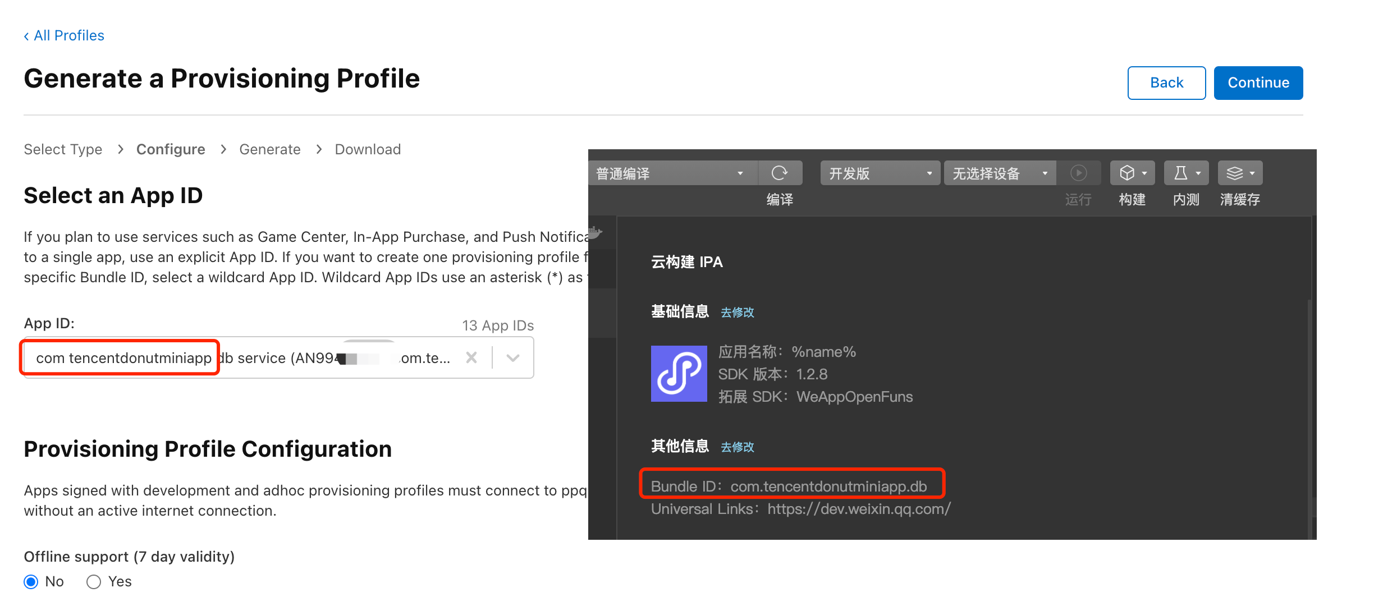Open the 无选择设备 device dropdown
Image resolution: width=1383 pixels, height=606 pixels.
coord(1000,173)
